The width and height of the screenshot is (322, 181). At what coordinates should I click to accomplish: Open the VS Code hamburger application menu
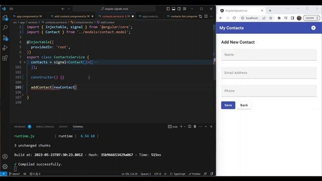point(11,9)
